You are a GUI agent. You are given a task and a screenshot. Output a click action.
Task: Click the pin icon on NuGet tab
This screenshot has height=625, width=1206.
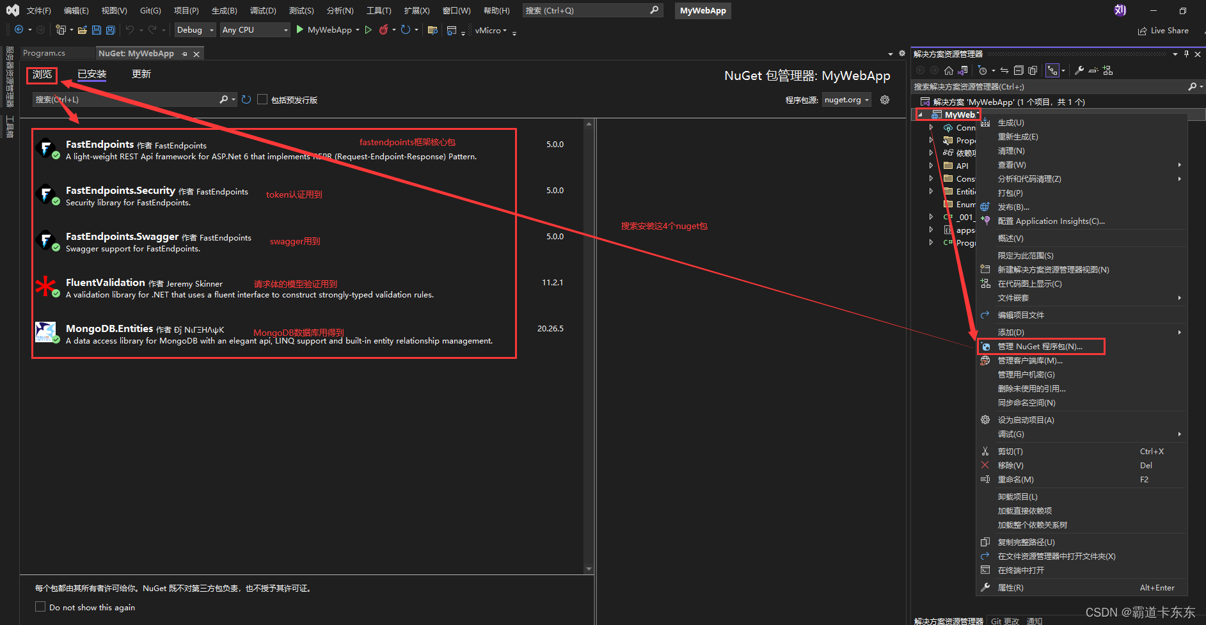pos(184,54)
